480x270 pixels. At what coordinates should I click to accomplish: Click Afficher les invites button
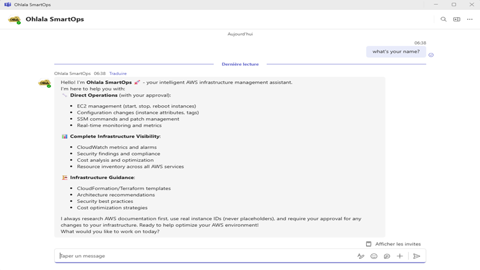coord(393,244)
